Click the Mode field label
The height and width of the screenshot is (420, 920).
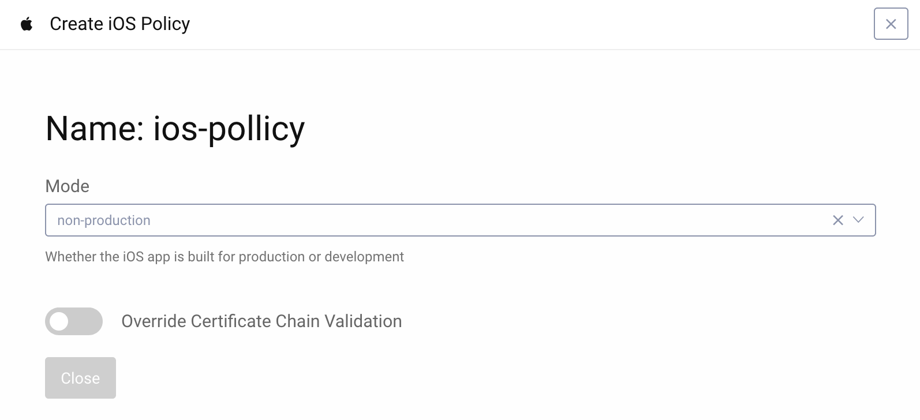pos(67,186)
